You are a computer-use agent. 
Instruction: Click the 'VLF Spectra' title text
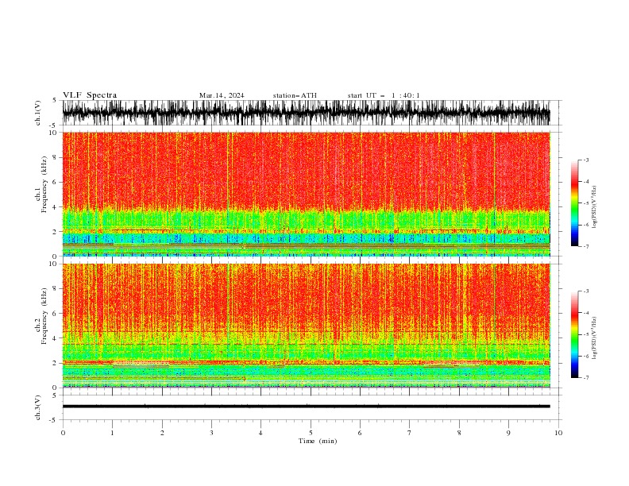(x=90, y=95)
